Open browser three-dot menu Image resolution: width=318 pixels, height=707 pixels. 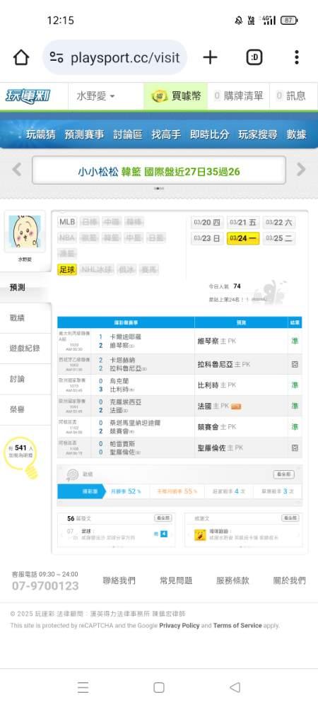(x=296, y=57)
